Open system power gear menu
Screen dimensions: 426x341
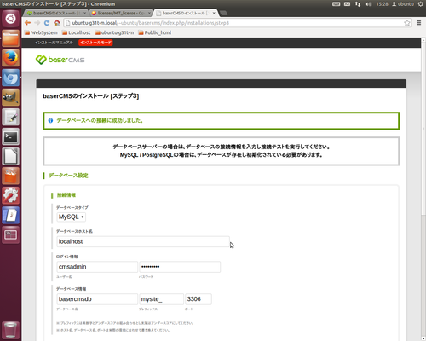coord(421,4)
